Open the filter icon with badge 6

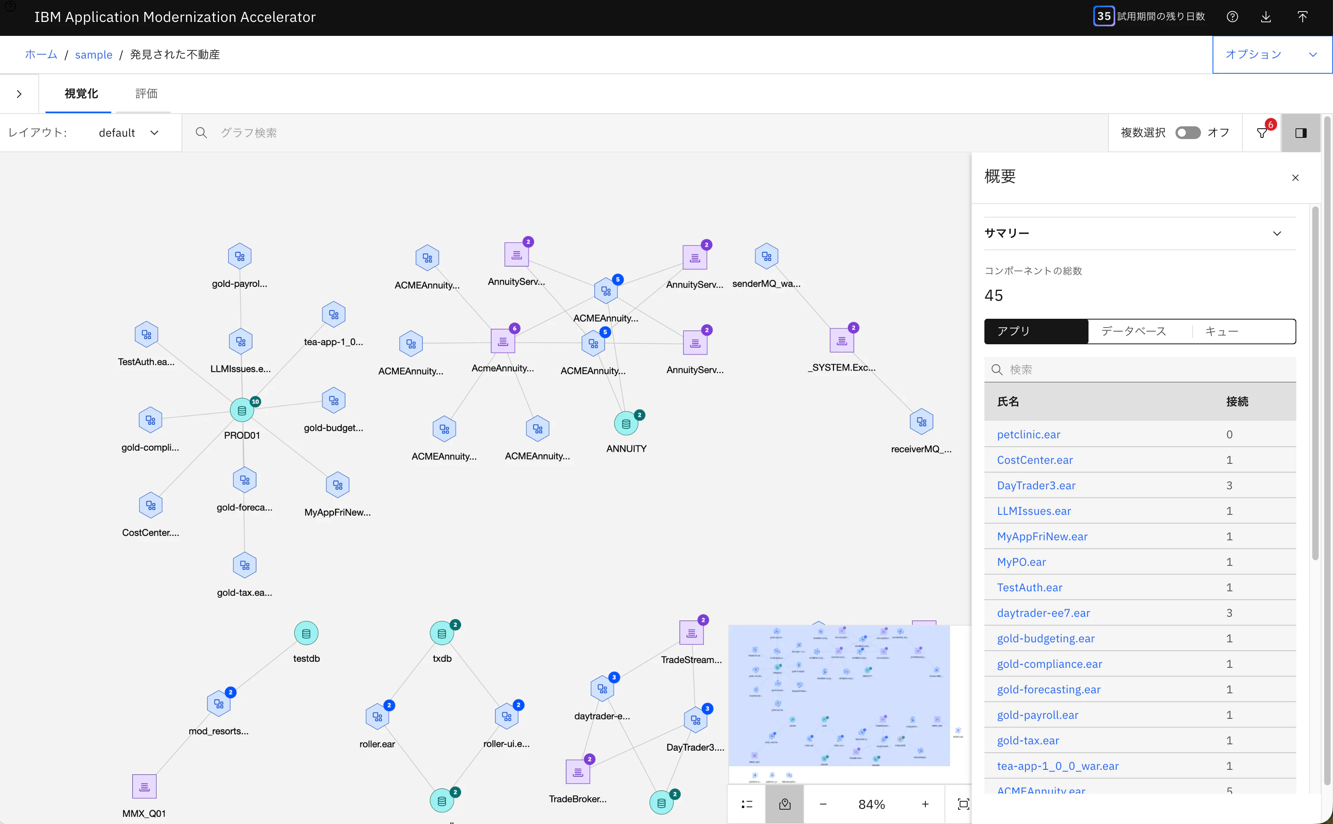pyautogui.click(x=1262, y=132)
